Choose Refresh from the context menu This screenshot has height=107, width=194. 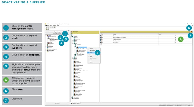click(91, 62)
